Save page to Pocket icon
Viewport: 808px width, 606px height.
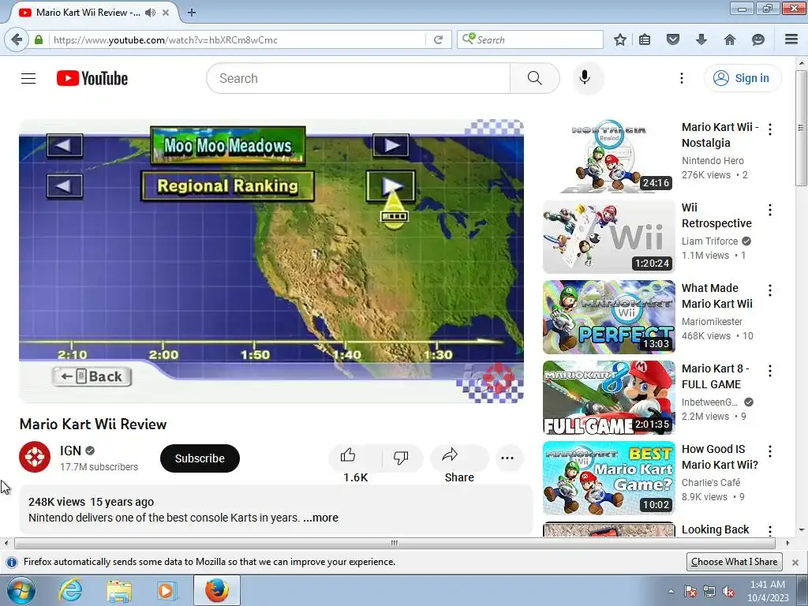pyautogui.click(x=673, y=39)
